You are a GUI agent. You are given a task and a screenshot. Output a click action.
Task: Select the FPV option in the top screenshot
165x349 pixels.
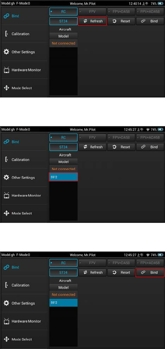coord(93,12)
